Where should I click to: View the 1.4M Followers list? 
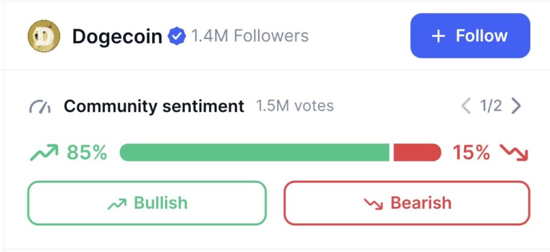tap(250, 36)
